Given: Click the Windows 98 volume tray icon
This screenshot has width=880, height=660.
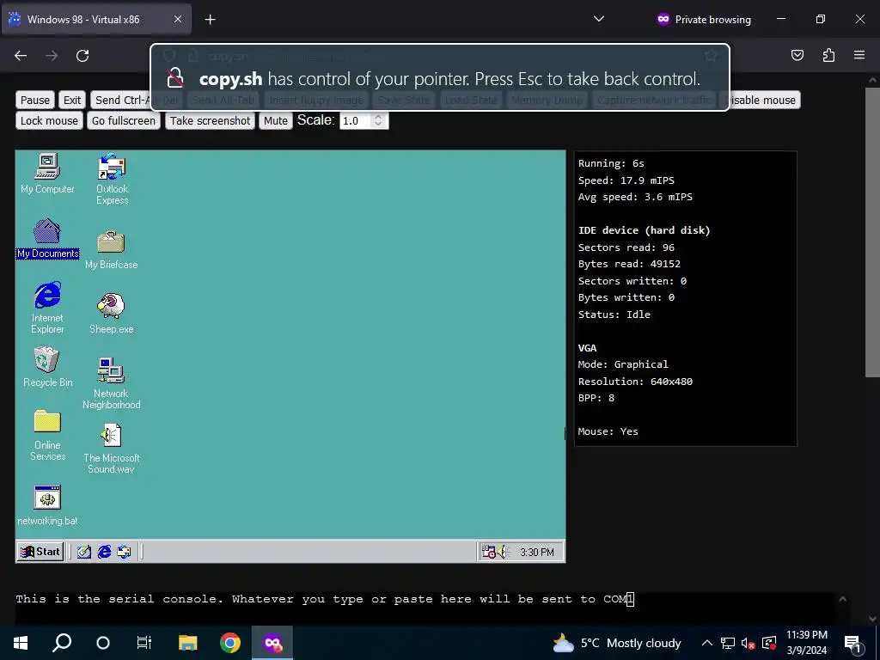Looking at the screenshot, I should (502, 553).
